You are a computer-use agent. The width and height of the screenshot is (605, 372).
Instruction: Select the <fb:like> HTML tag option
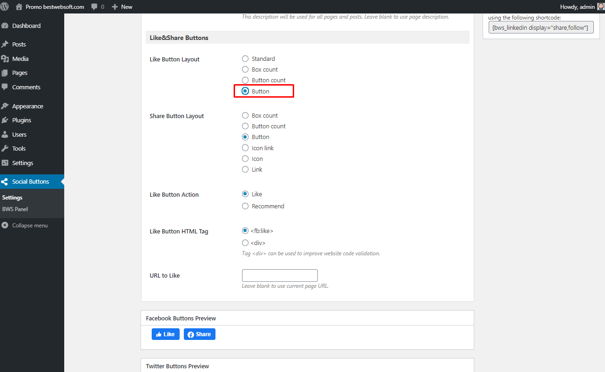point(245,231)
